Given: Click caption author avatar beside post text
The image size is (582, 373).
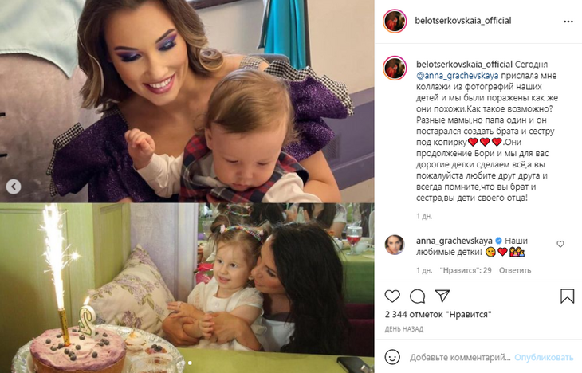Looking at the screenshot, I should [395, 69].
